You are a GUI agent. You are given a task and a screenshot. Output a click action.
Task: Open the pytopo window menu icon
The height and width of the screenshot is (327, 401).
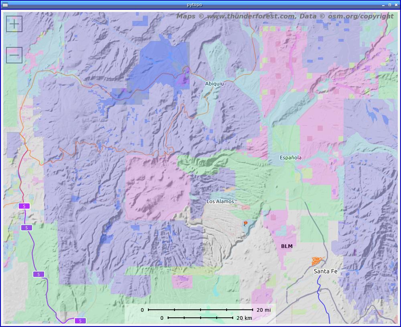coord(5,5)
